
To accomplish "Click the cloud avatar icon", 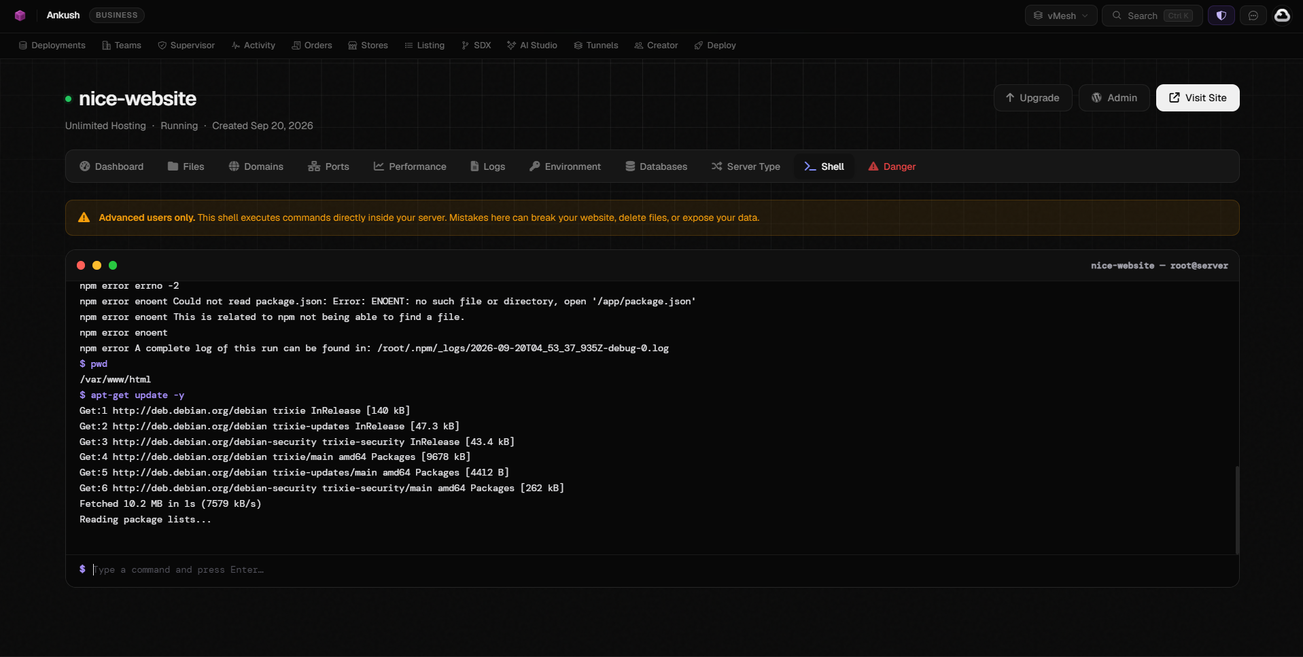I will point(1282,15).
